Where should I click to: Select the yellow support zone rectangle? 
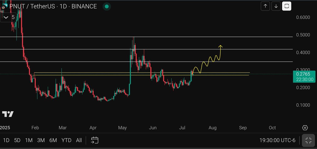coord(142,74)
